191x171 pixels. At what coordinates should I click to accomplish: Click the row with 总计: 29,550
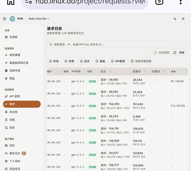point(117,94)
